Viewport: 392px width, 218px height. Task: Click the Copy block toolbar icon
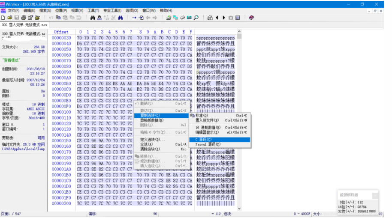click(58, 18)
